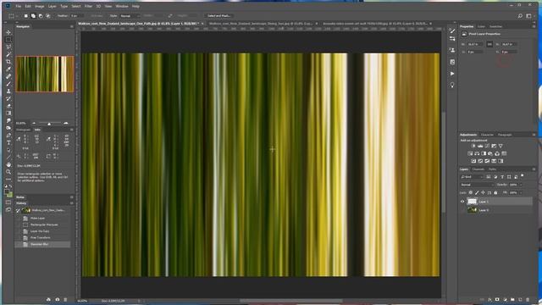Screen dimensions: 542x305
Task: Toggle history brush source on the snapshot
Action: pyautogui.click(x=19, y=210)
